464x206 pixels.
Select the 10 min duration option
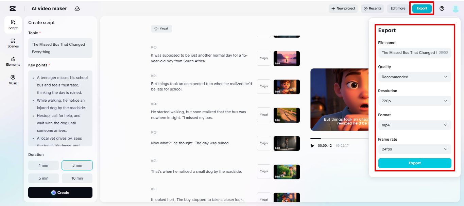tap(77, 178)
